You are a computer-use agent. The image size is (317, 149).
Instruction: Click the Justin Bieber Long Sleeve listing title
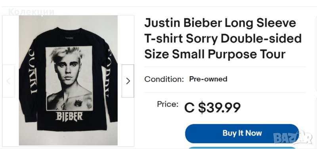point(223,38)
